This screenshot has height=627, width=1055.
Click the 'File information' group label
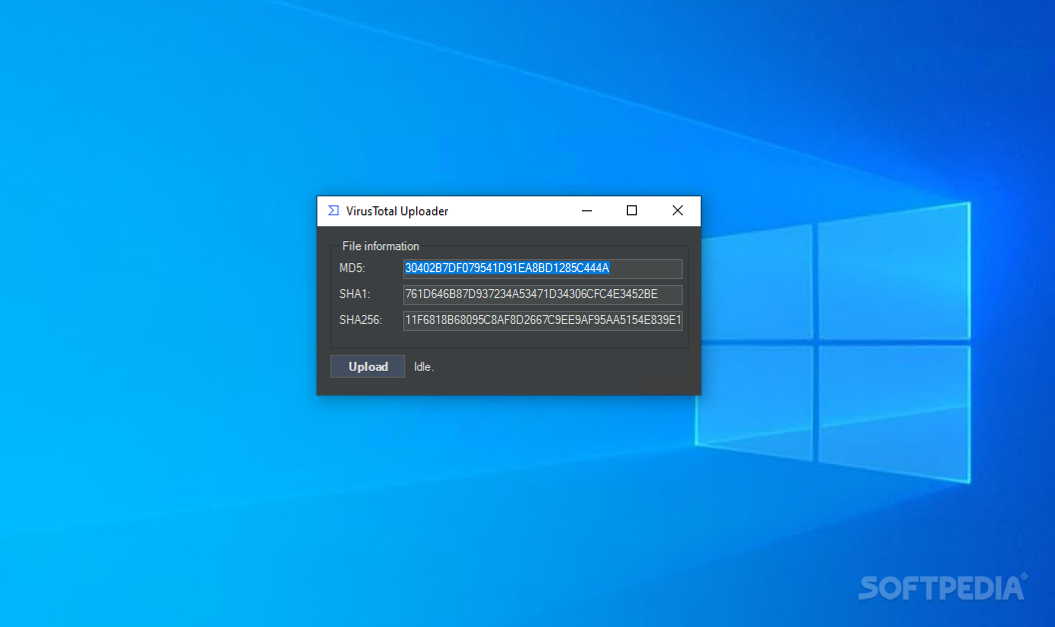pyautogui.click(x=381, y=246)
